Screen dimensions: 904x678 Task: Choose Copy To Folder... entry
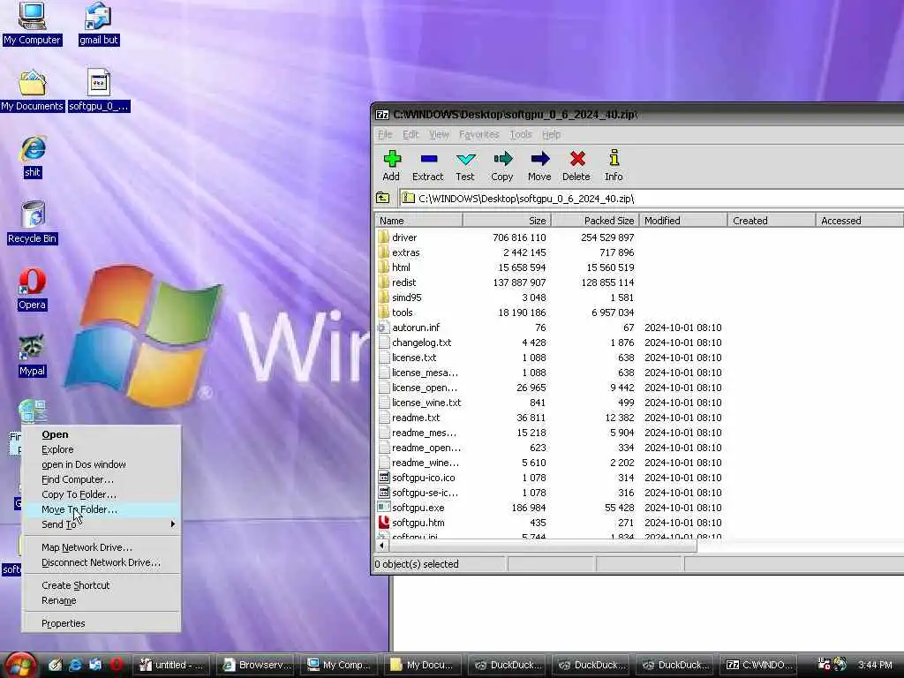[x=101, y=494]
